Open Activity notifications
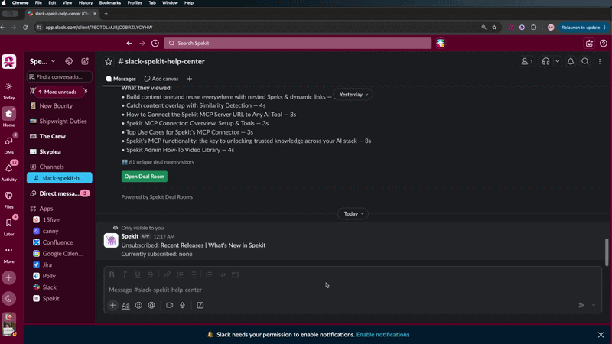 click(x=8, y=171)
